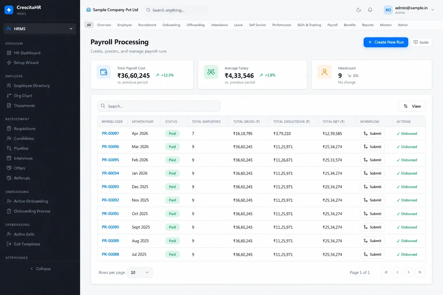
Task: Click the table Search field
Action: [x=159, y=106]
